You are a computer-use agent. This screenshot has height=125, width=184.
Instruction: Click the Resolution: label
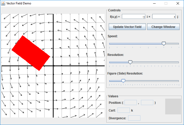click(116, 55)
